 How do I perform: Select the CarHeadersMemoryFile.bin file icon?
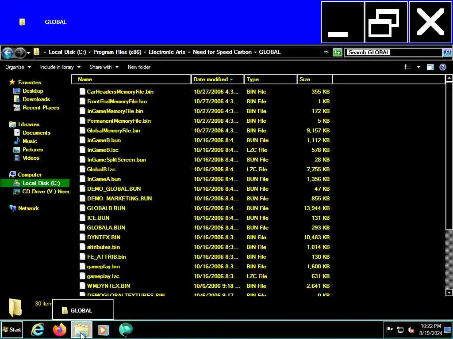(82, 92)
